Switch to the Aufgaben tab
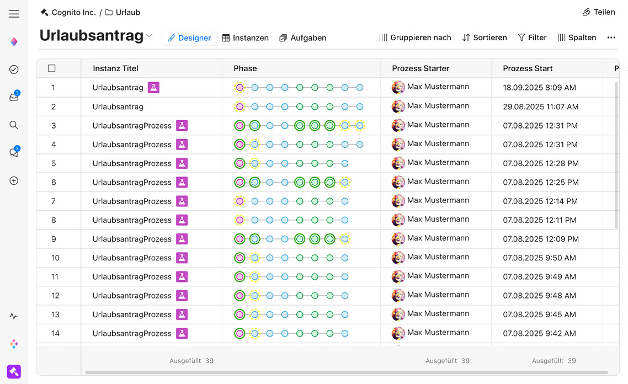The width and height of the screenshot is (628, 384). point(302,38)
